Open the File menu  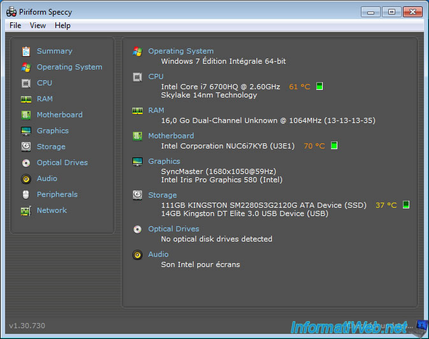(x=15, y=25)
